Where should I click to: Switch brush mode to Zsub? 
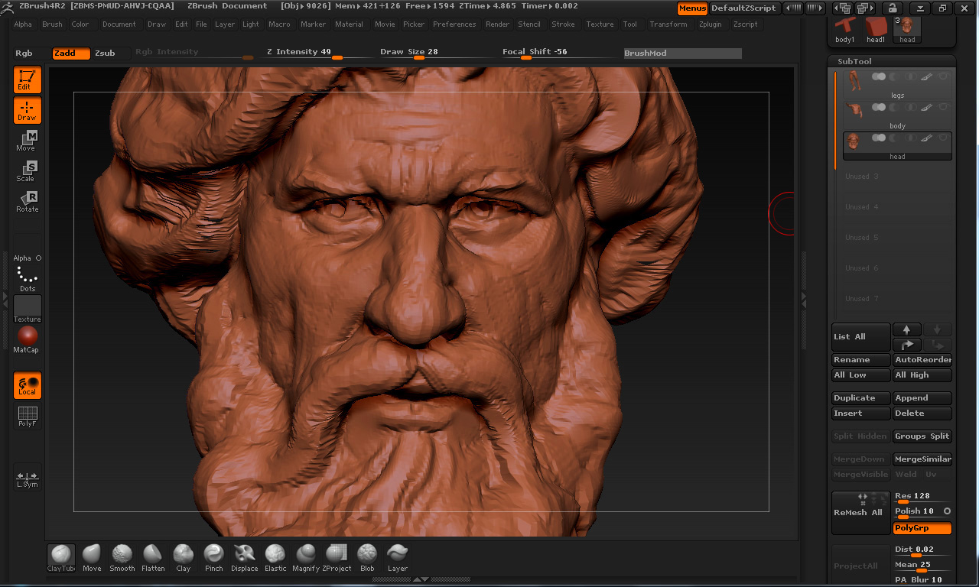[x=105, y=54]
